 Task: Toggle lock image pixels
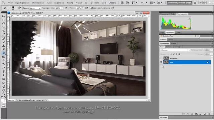(x=174, y=54)
